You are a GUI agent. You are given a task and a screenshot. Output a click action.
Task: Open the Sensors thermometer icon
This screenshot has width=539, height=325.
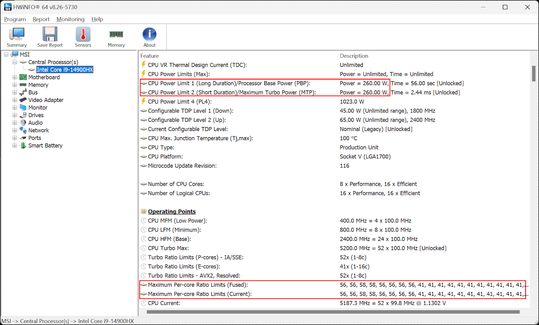83,35
